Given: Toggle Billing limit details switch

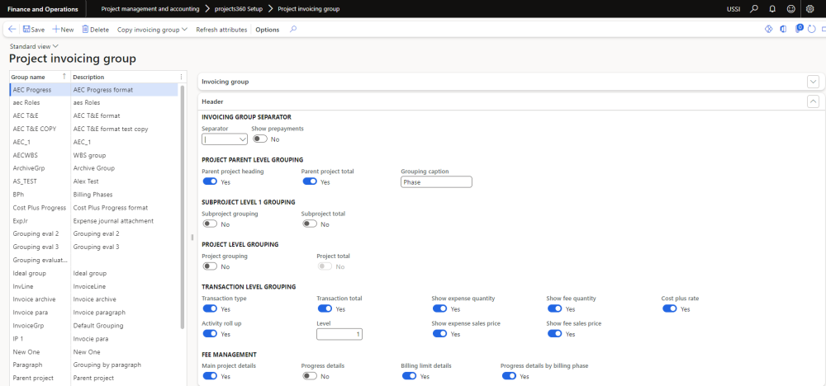Looking at the screenshot, I should (410, 376).
